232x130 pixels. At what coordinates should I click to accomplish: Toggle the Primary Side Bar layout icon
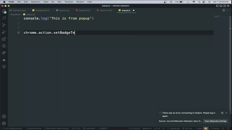(x=217, y=6)
